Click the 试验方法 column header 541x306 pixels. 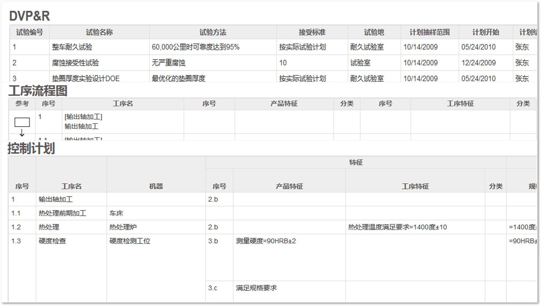213,32
